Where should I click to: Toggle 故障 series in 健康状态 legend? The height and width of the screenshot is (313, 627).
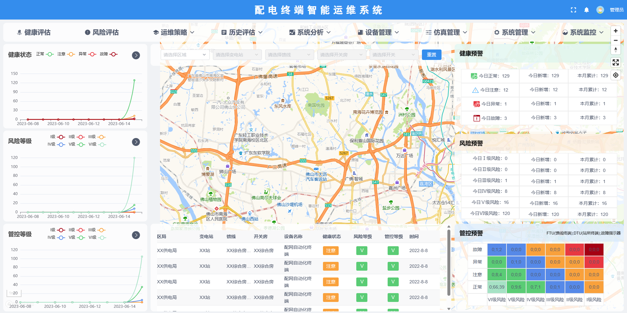click(x=109, y=54)
